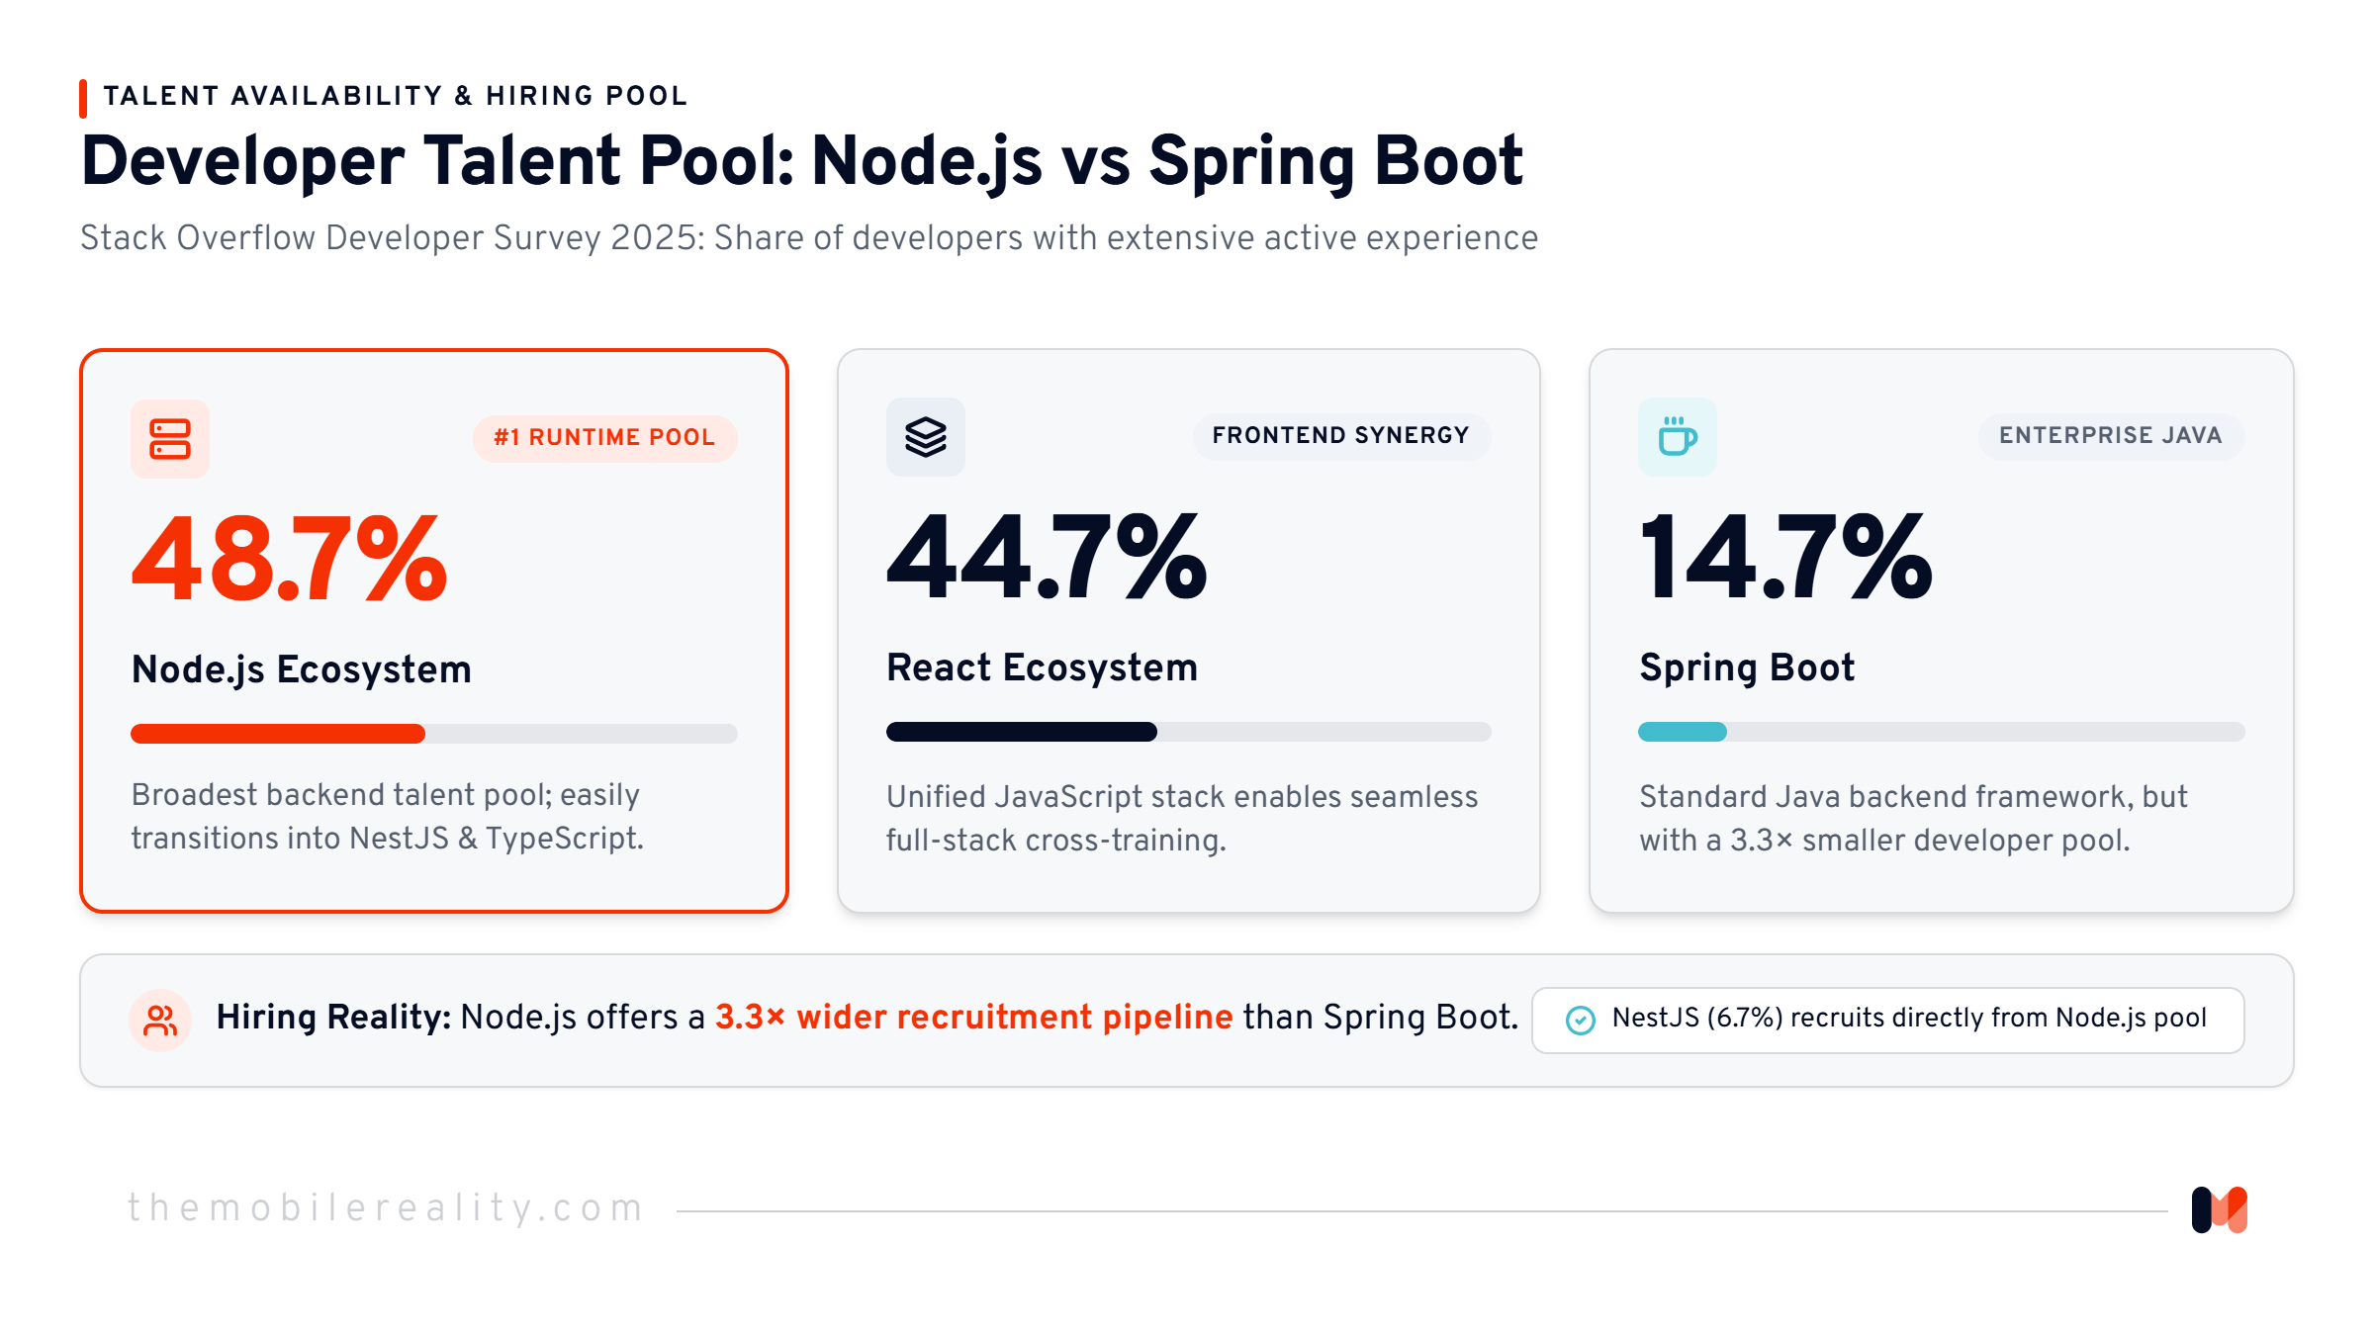Select the ENTERPRISE JAVA badge

pyautogui.click(x=2110, y=436)
